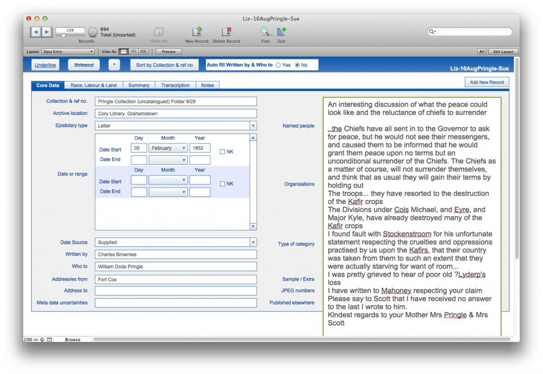
Task: Click the record navigation slider
Action: tap(65, 35)
